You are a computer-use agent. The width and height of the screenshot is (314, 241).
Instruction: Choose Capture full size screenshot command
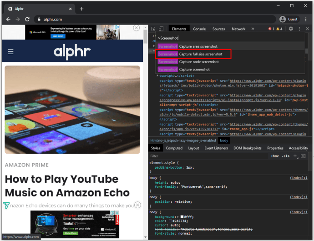coord(230,54)
